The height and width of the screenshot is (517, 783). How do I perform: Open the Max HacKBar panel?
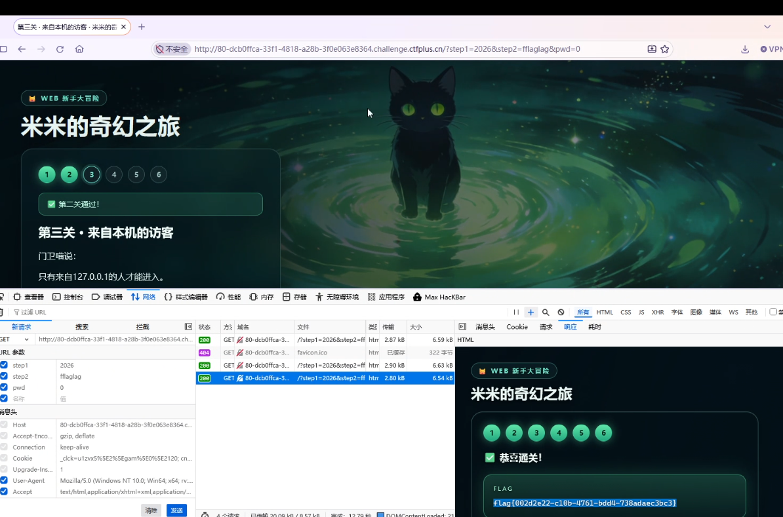(x=439, y=297)
